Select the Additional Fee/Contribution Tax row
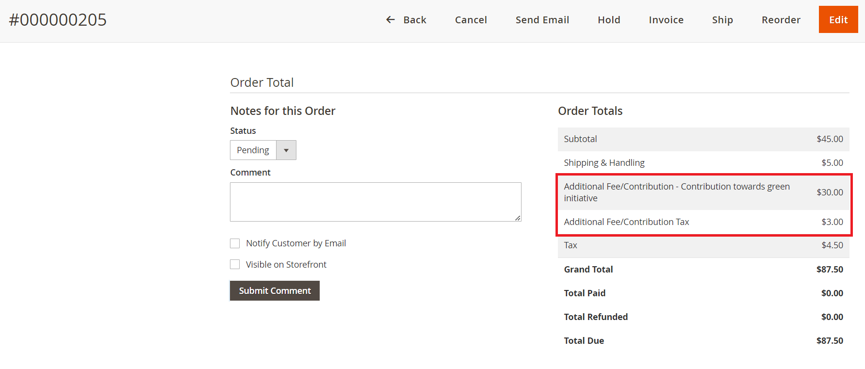 click(703, 222)
